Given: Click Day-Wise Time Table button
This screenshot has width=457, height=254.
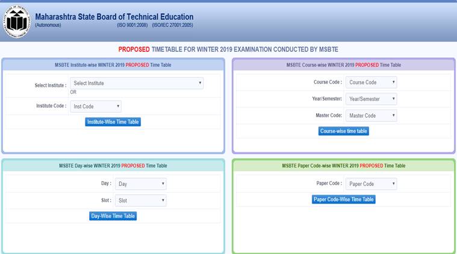Looking at the screenshot, I should pos(113,216).
